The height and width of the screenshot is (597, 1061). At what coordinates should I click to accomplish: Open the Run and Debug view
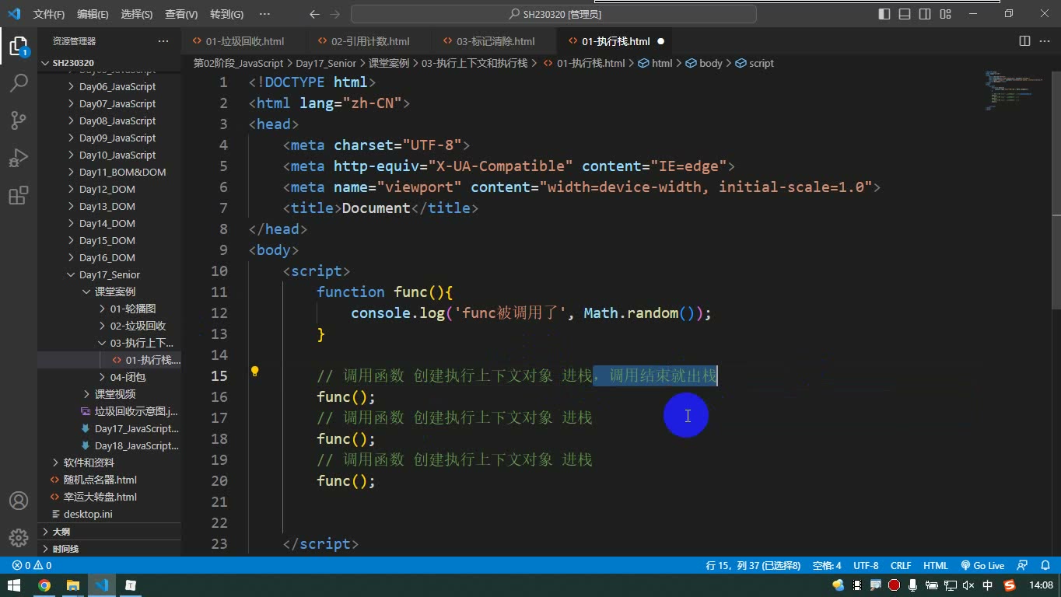click(x=19, y=158)
